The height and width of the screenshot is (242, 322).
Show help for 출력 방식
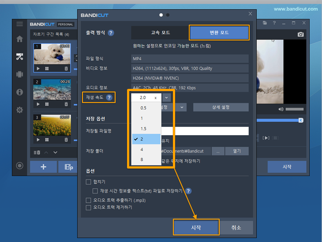coord(111,33)
